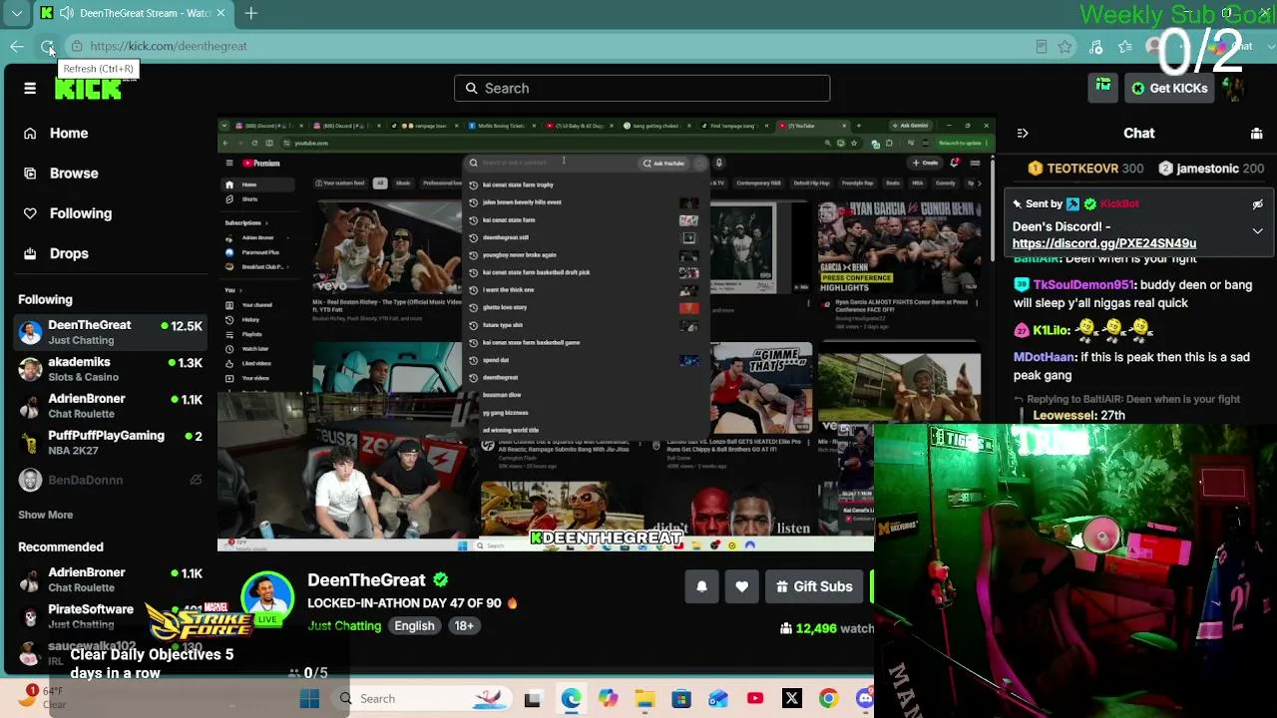This screenshot has width=1277, height=718.
Task: Open the browser favorites list icon
Action: [x=1125, y=46]
